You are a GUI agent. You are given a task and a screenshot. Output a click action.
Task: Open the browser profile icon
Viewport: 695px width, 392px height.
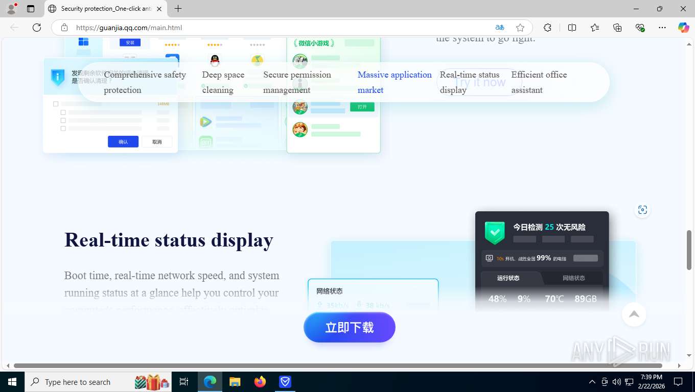coord(11,9)
